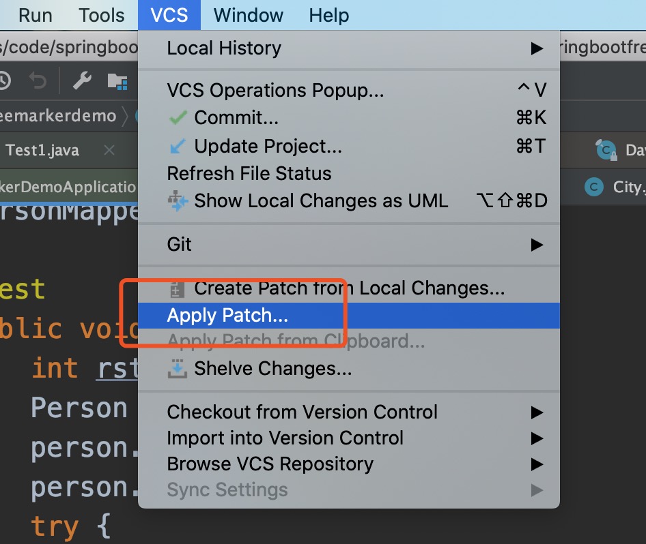Click the Shelve Changes tray icon
Viewport: 646px width, 544px height.
point(178,369)
